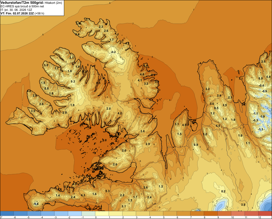This screenshot has height=219, width=272.
Task: Click the pale yellow 0 legend swatch
Action: [x=102, y=214]
